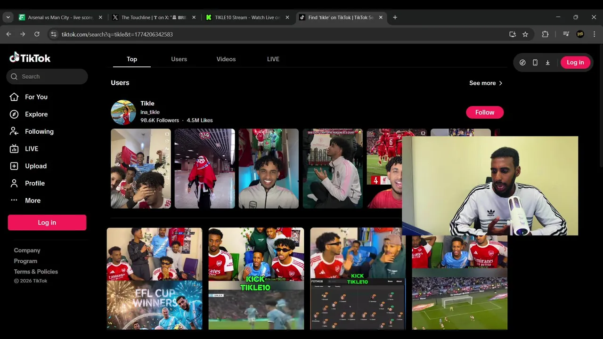Open the LIVE sidebar icon
The width and height of the screenshot is (603, 339).
(x=14, y=149)
